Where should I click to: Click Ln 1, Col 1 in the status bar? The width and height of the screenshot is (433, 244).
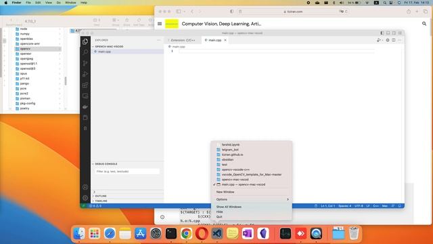(327, 206)
